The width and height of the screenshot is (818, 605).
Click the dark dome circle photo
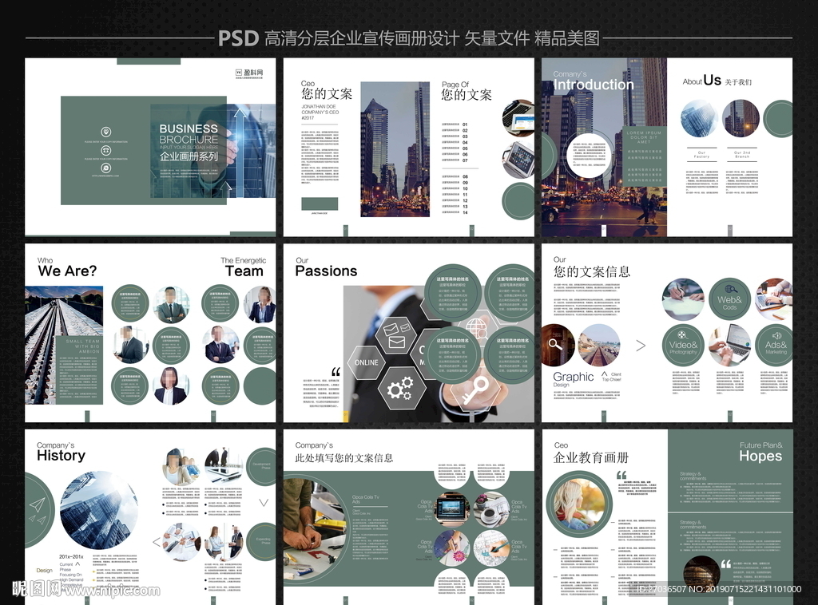pyautogui.click(x=701, y=575)
